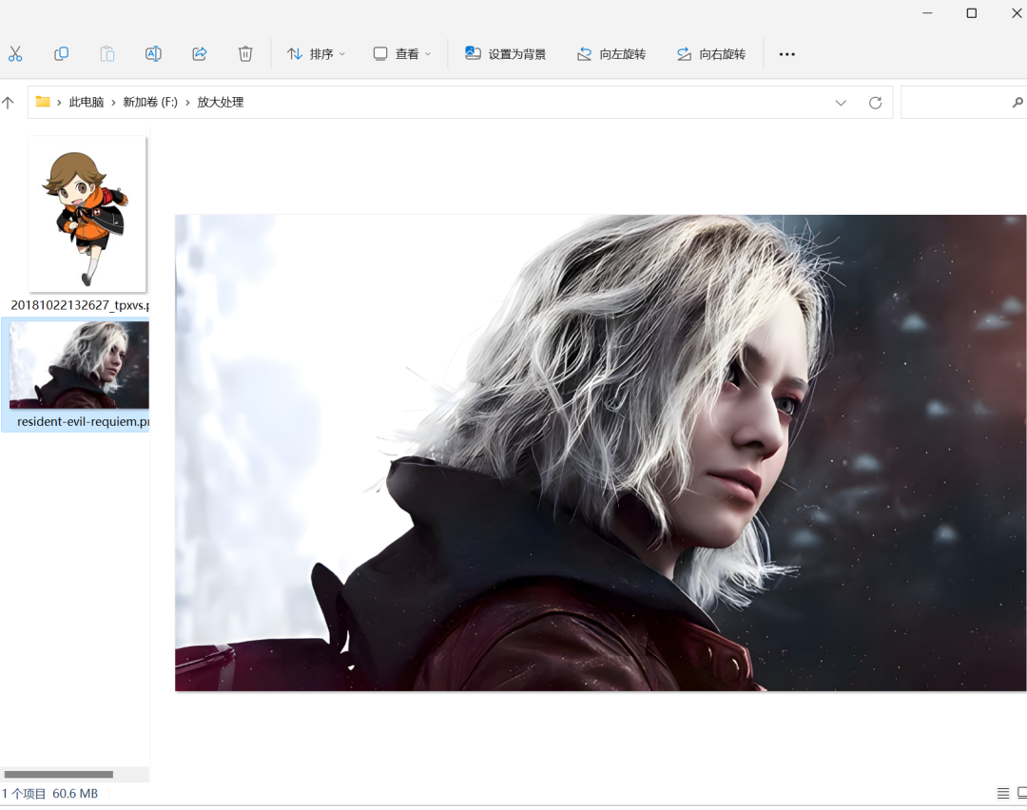The width and height of the screenshot is (1027, 810).
Task: Open the 排序 sort dropdown
Action: point(317,53)
